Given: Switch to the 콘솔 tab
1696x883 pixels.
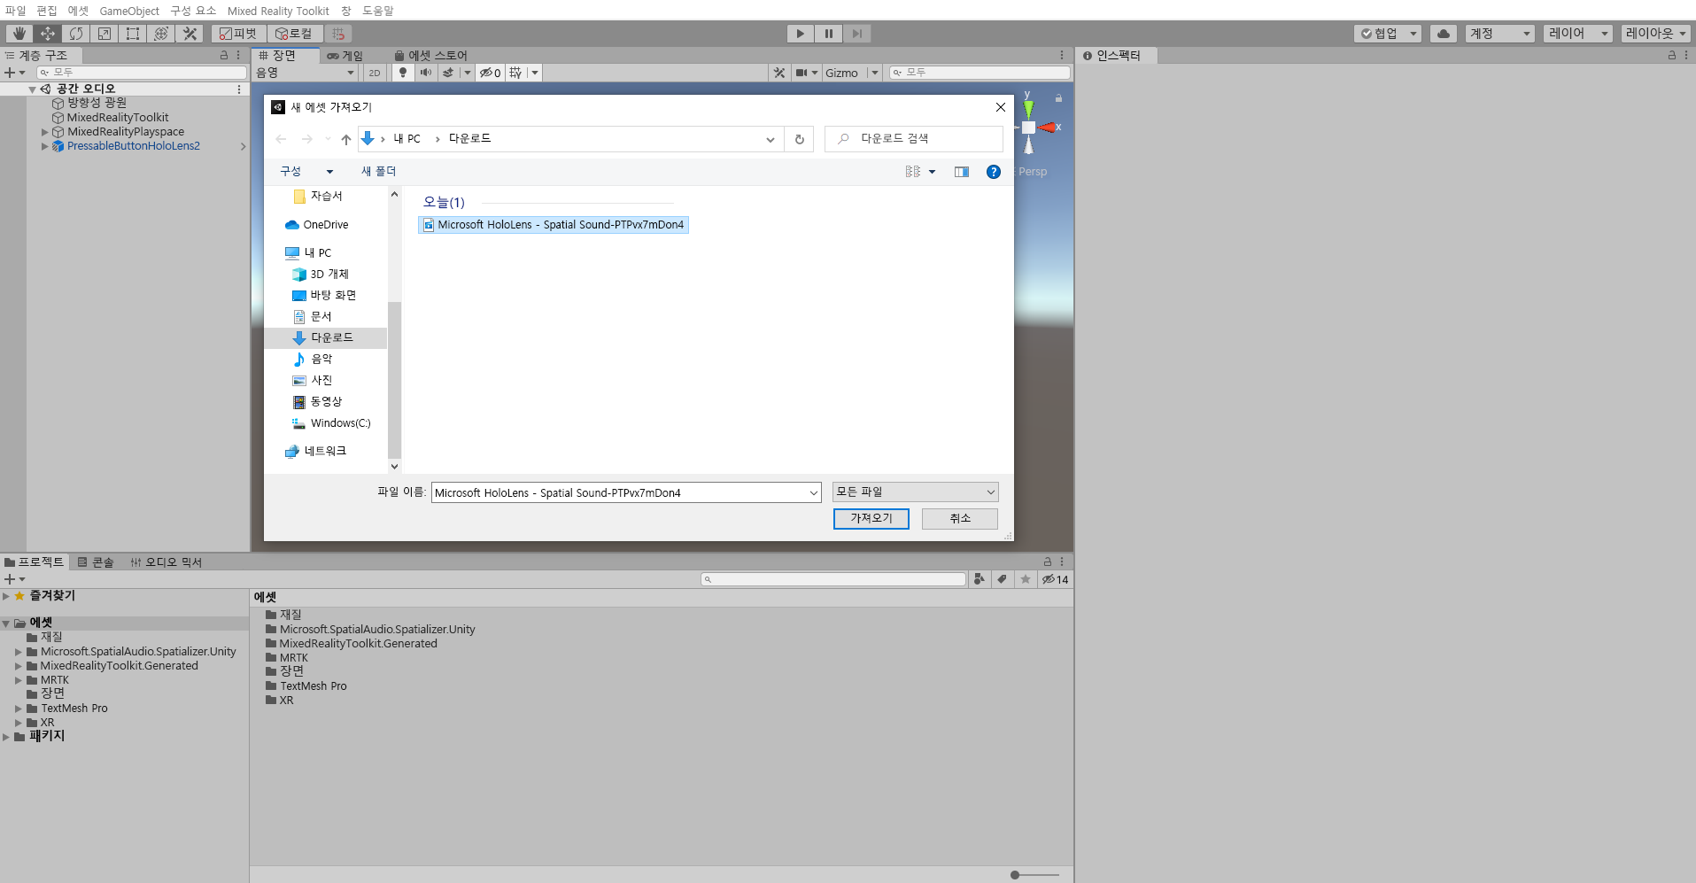Looking at the screenshot, I should pyautogui.click(x=96, y=562).
